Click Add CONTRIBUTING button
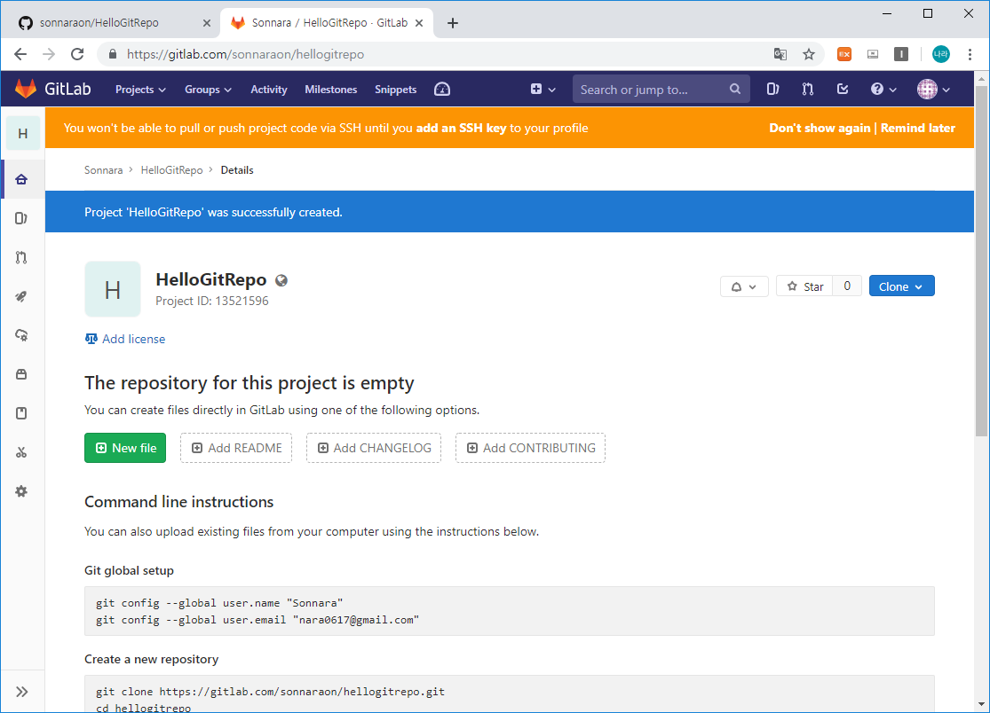This screenshot has width=990, height=713. [530, 448]
